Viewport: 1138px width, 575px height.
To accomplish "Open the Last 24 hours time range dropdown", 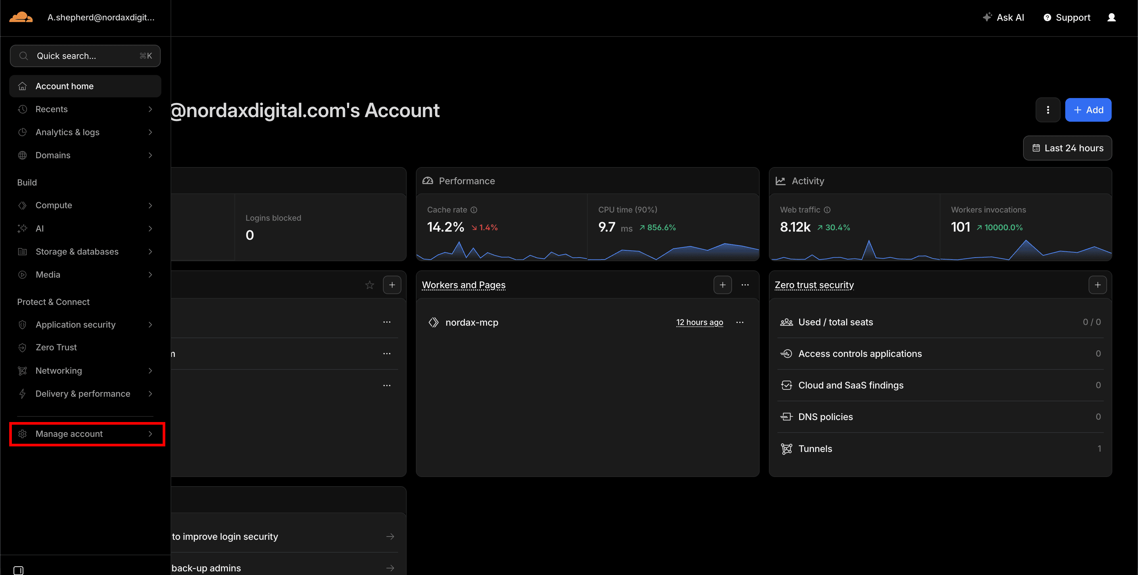I will coord(1067,148).
